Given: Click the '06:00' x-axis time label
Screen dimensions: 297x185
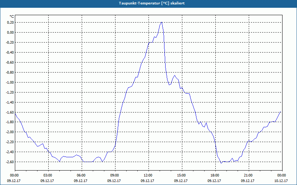Looking at the screenshot, I should coord(82,175).
